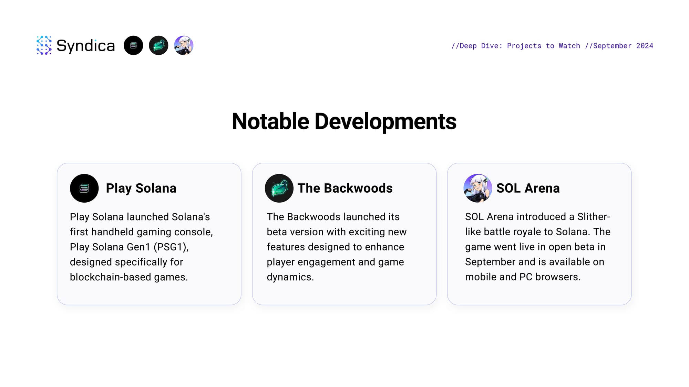Click The Backwoods beta version description
The height and width of the screenshot is (387, 689).
pos(336,232)
